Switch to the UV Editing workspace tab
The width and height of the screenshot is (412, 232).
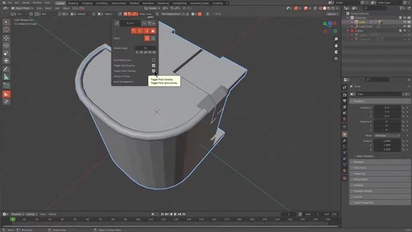point(102,3)
